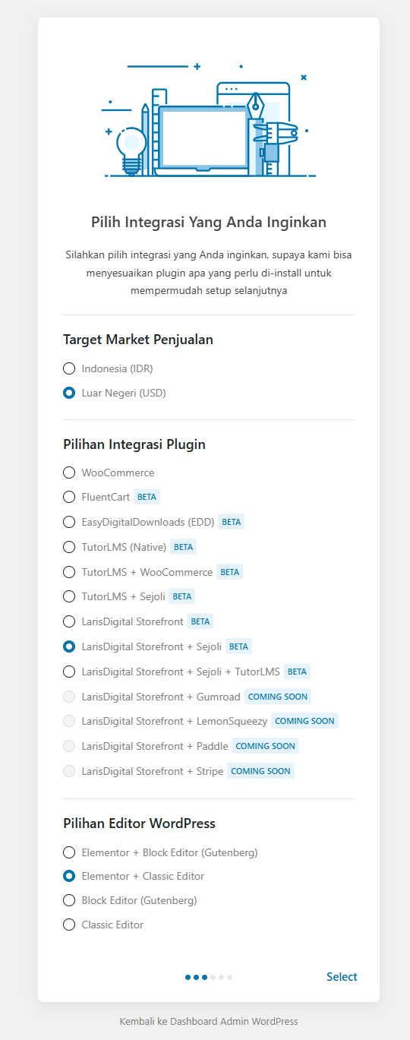Go to the last pagination dot
The height and width of the screenshot is (1040, 410).
[229, 977]
